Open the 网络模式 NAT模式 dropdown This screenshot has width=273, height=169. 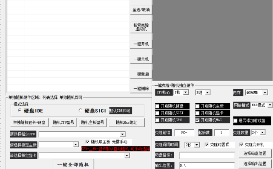pyautogui.click(x=270, y=105)
